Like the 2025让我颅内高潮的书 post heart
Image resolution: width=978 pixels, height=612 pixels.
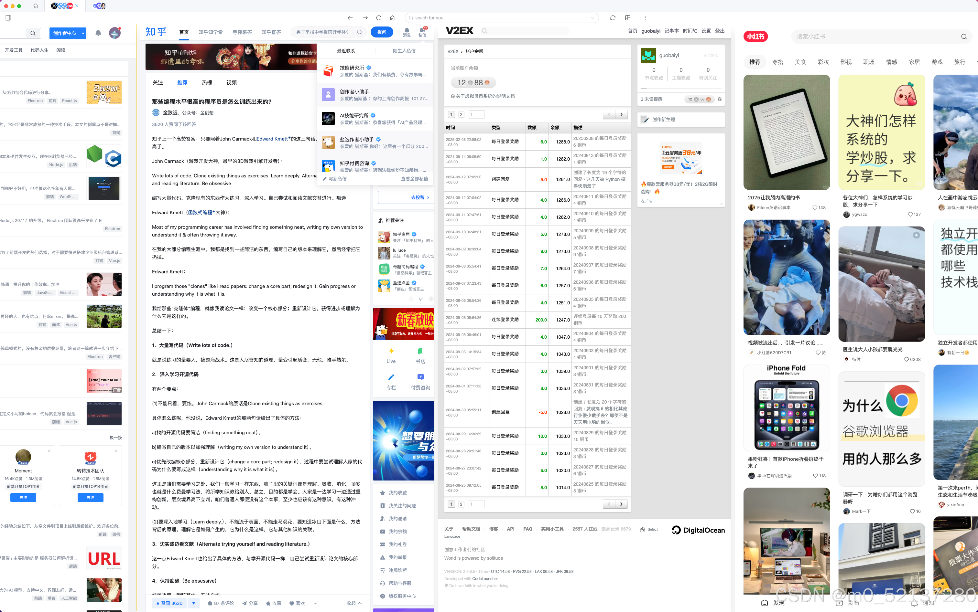click(x=816, y=207)
